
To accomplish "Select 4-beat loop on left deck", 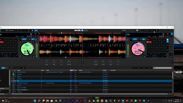I will coord(6,56).
